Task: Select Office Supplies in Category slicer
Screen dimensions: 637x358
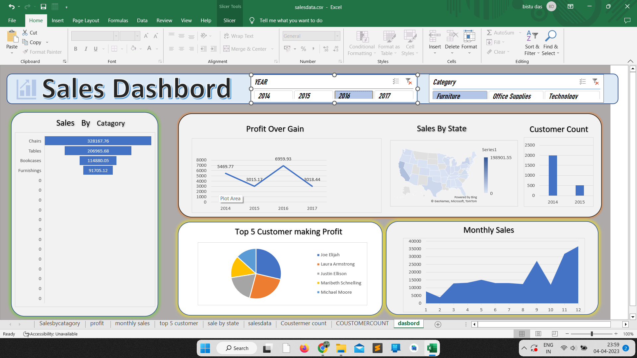Action: (x=516, y=96)
